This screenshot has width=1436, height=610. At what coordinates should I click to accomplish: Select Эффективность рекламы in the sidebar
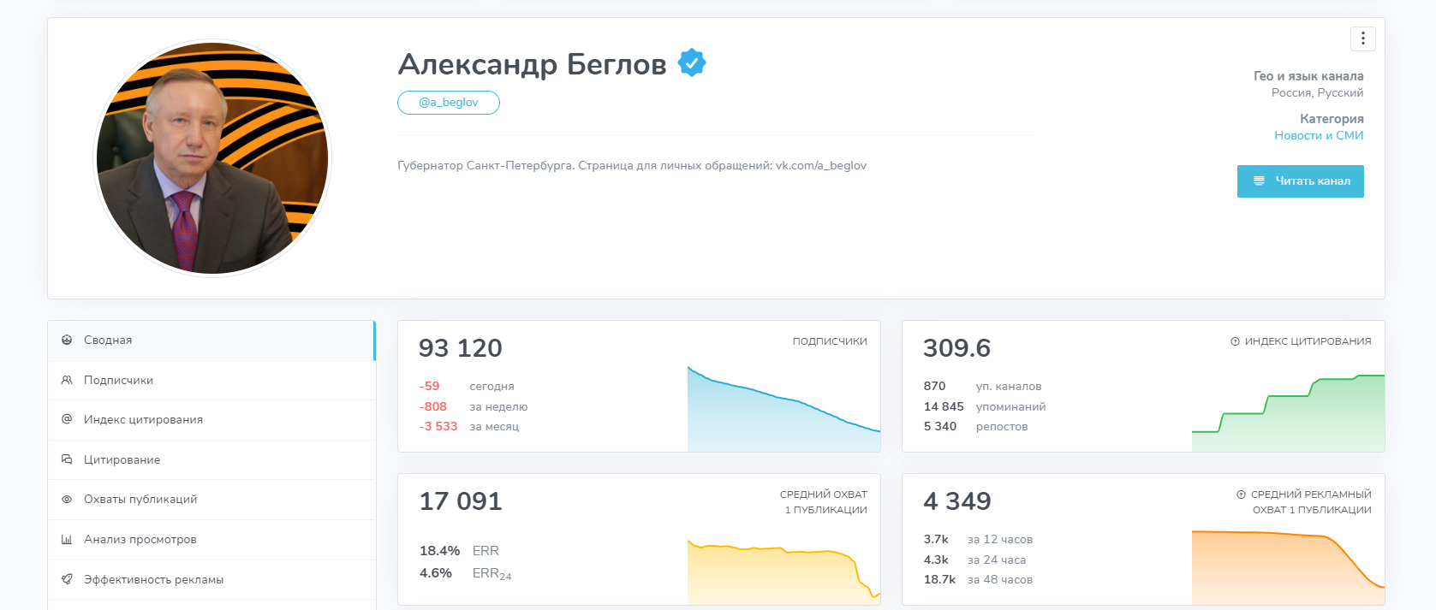[x=153, y=579]
